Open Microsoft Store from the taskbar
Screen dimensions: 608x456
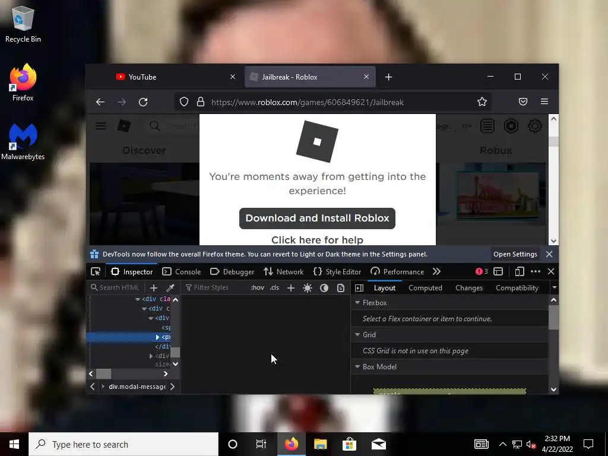(x=349, y=444)
